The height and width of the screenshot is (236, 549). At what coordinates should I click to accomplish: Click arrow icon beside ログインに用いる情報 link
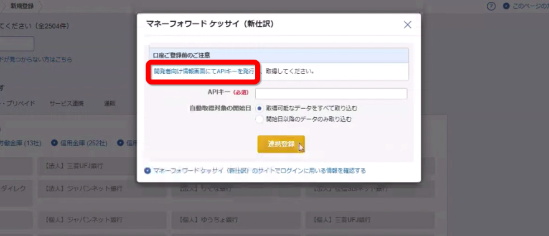148,171
